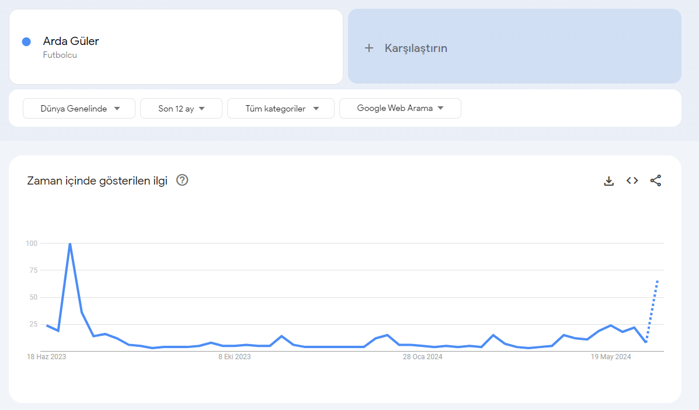Click the Zaman içinde gösterilen ilgi heading
Image resolution: width=699 pixels, height=410 pixels.
click(x=97, y=180)
